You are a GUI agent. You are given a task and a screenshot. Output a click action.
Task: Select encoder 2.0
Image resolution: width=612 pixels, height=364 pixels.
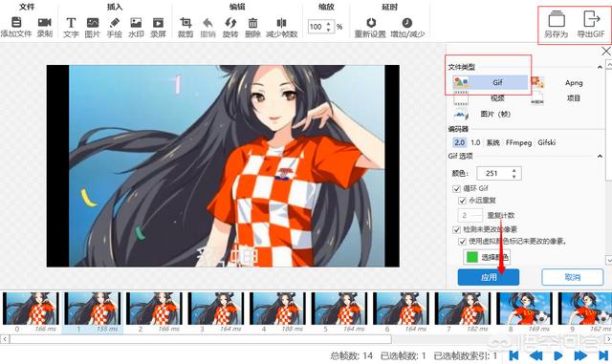pyautogui.click(x=459, y=142)
